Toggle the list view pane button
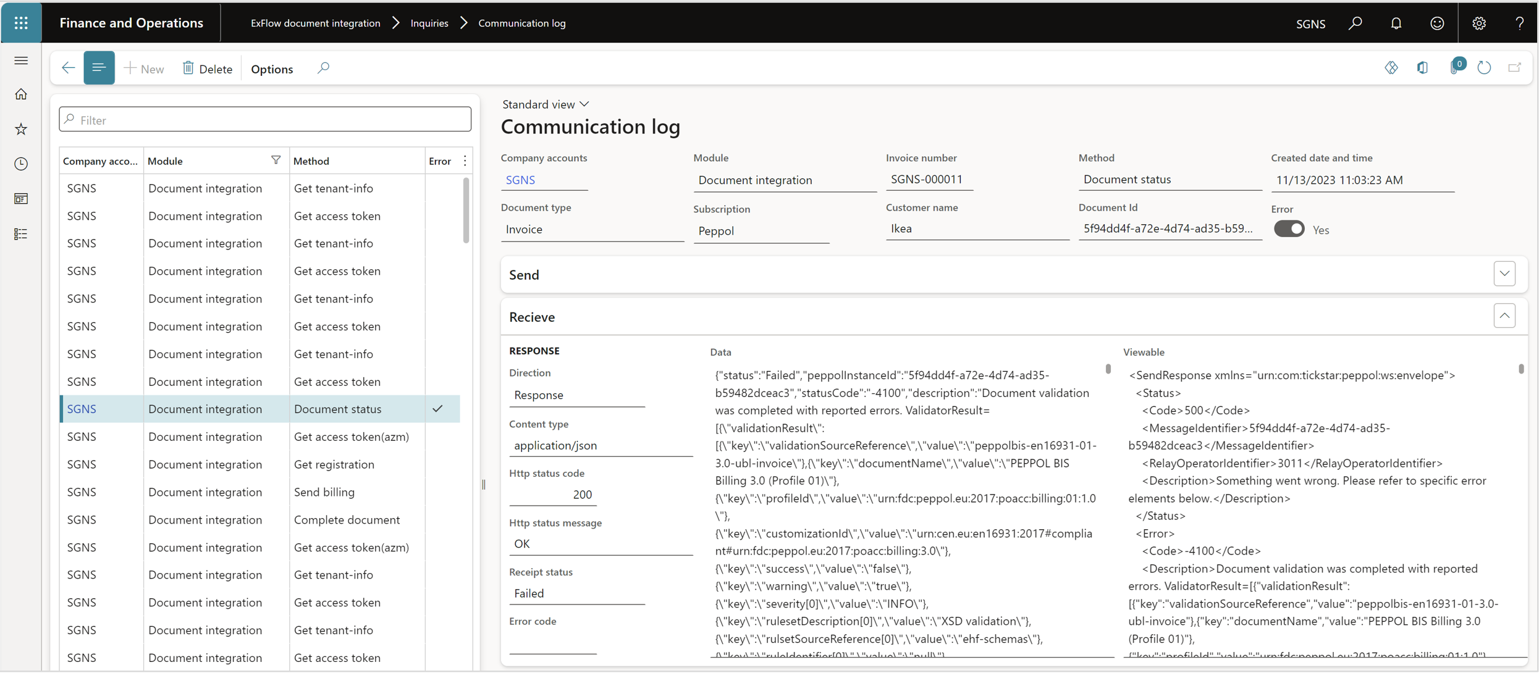This screenshot has height=678, width=1539. click(99, 68)
